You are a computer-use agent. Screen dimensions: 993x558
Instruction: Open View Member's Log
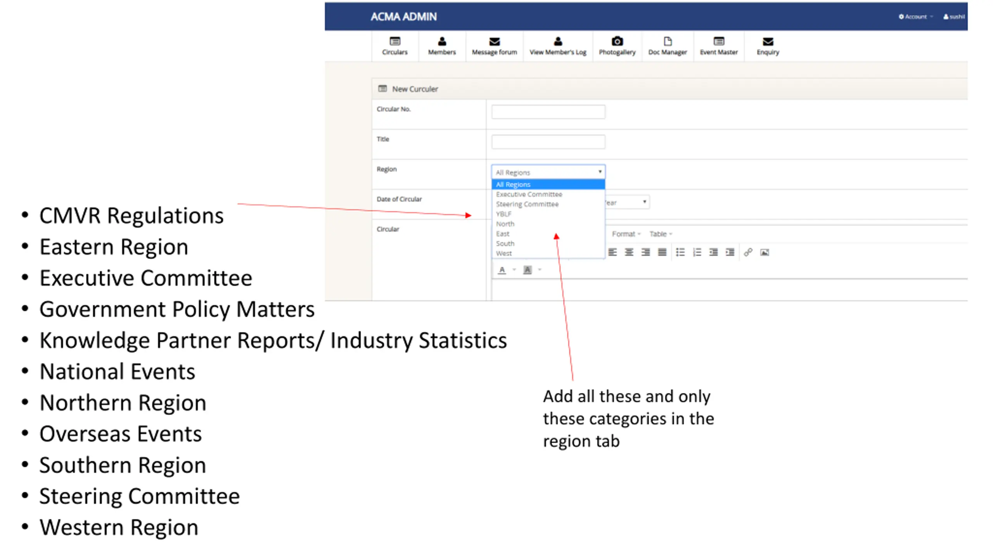coord(558,46)
